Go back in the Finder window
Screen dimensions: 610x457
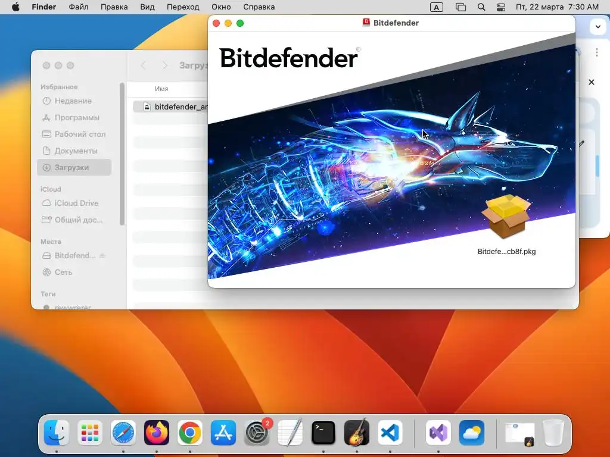click(x=143, y=65)
